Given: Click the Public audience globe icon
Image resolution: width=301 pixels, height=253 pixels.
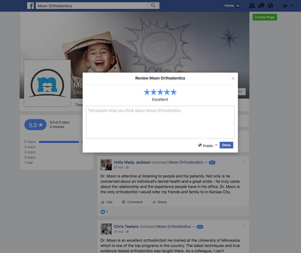Looking at the screenshot, I should click(x=199, y=145).
